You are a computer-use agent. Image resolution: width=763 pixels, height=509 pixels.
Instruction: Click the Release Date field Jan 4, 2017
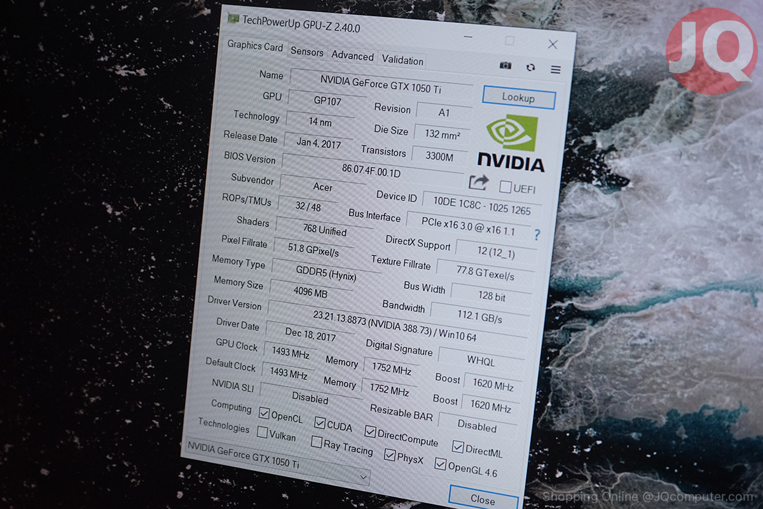[319, 143]
